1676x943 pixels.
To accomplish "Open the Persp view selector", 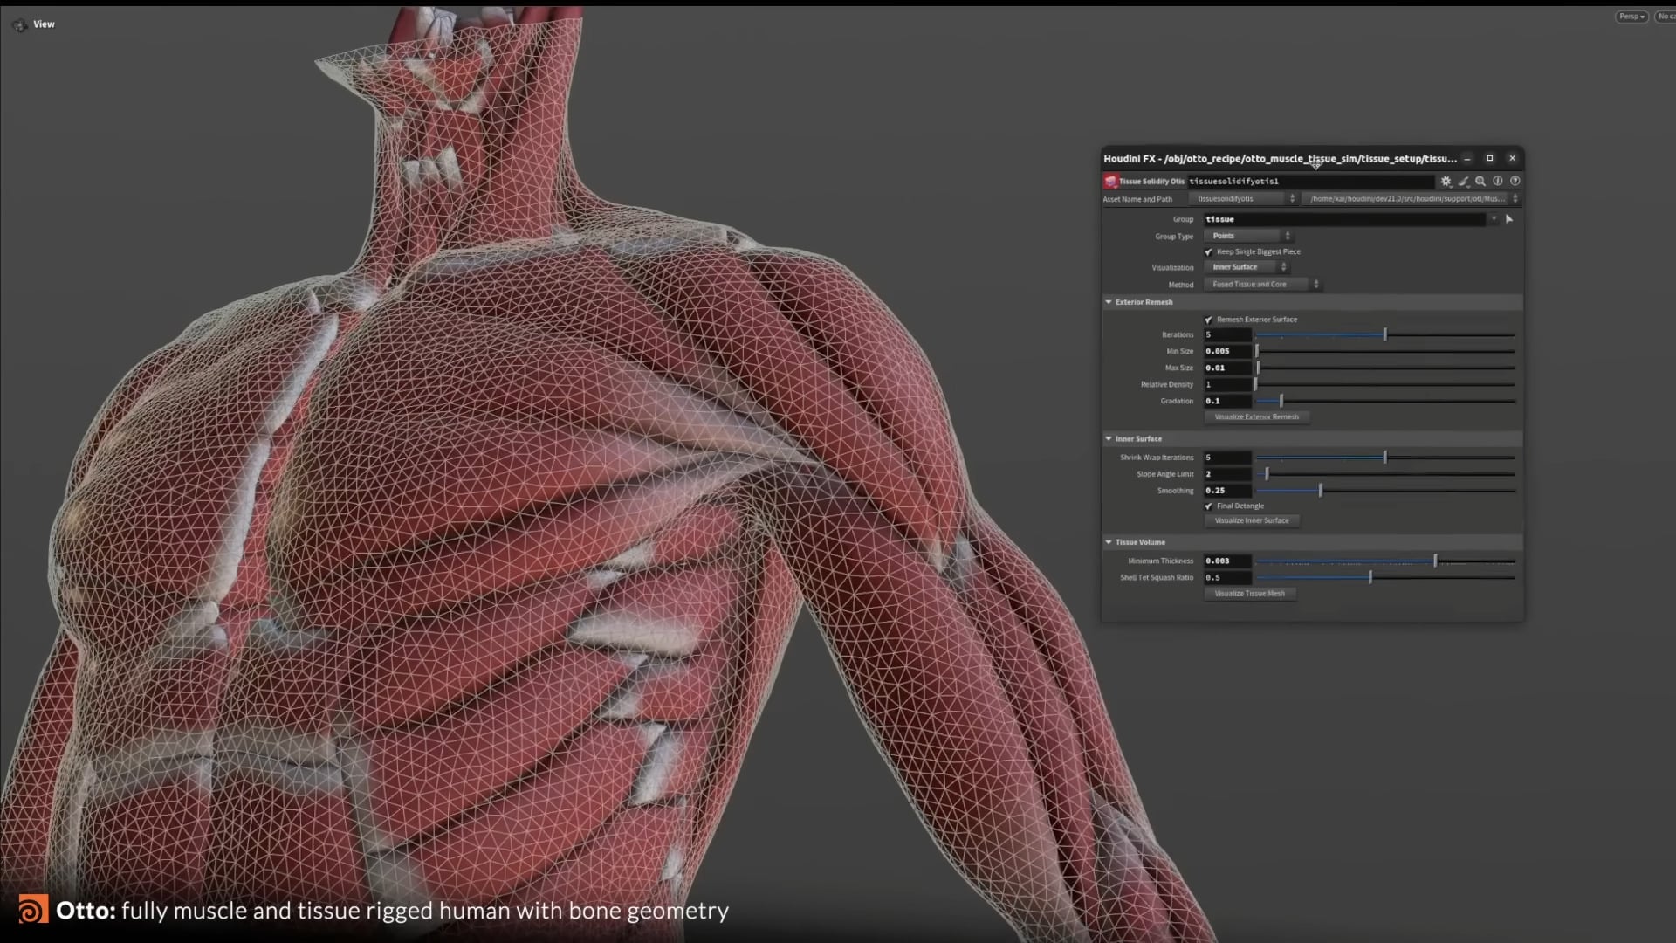I will pyautogui.click(x=1629, y=16).
